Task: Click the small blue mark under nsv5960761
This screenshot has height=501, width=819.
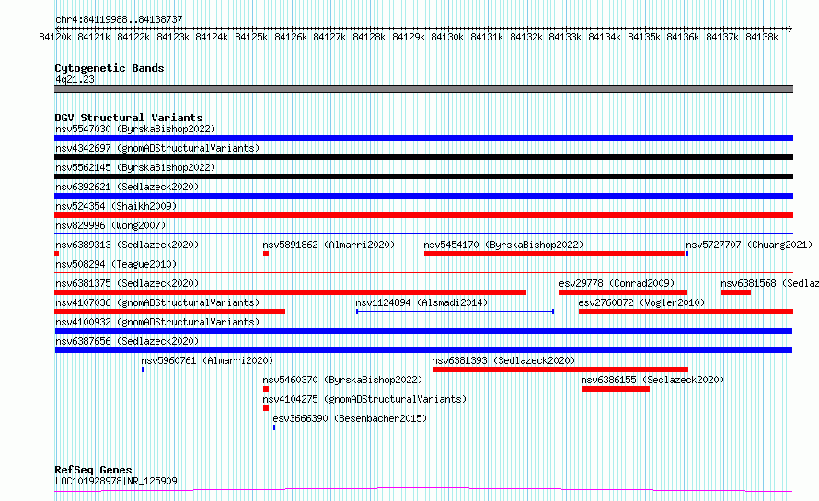Action: [143, 370]
